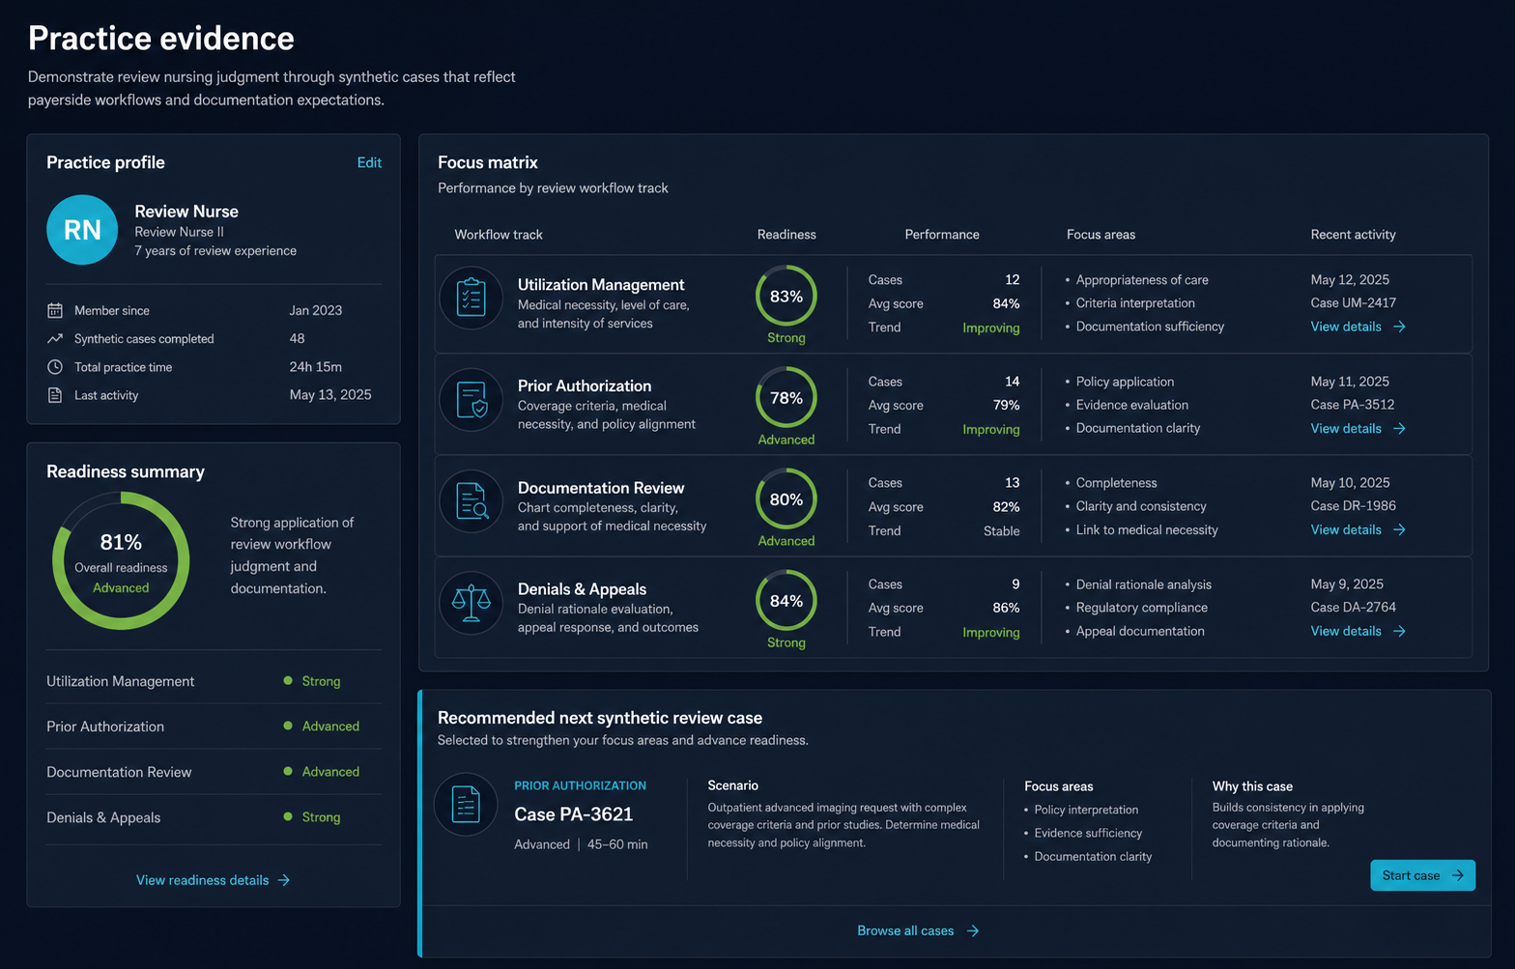Click the Last activity document icon
1515x969 pixels.
tap(55, 395)
